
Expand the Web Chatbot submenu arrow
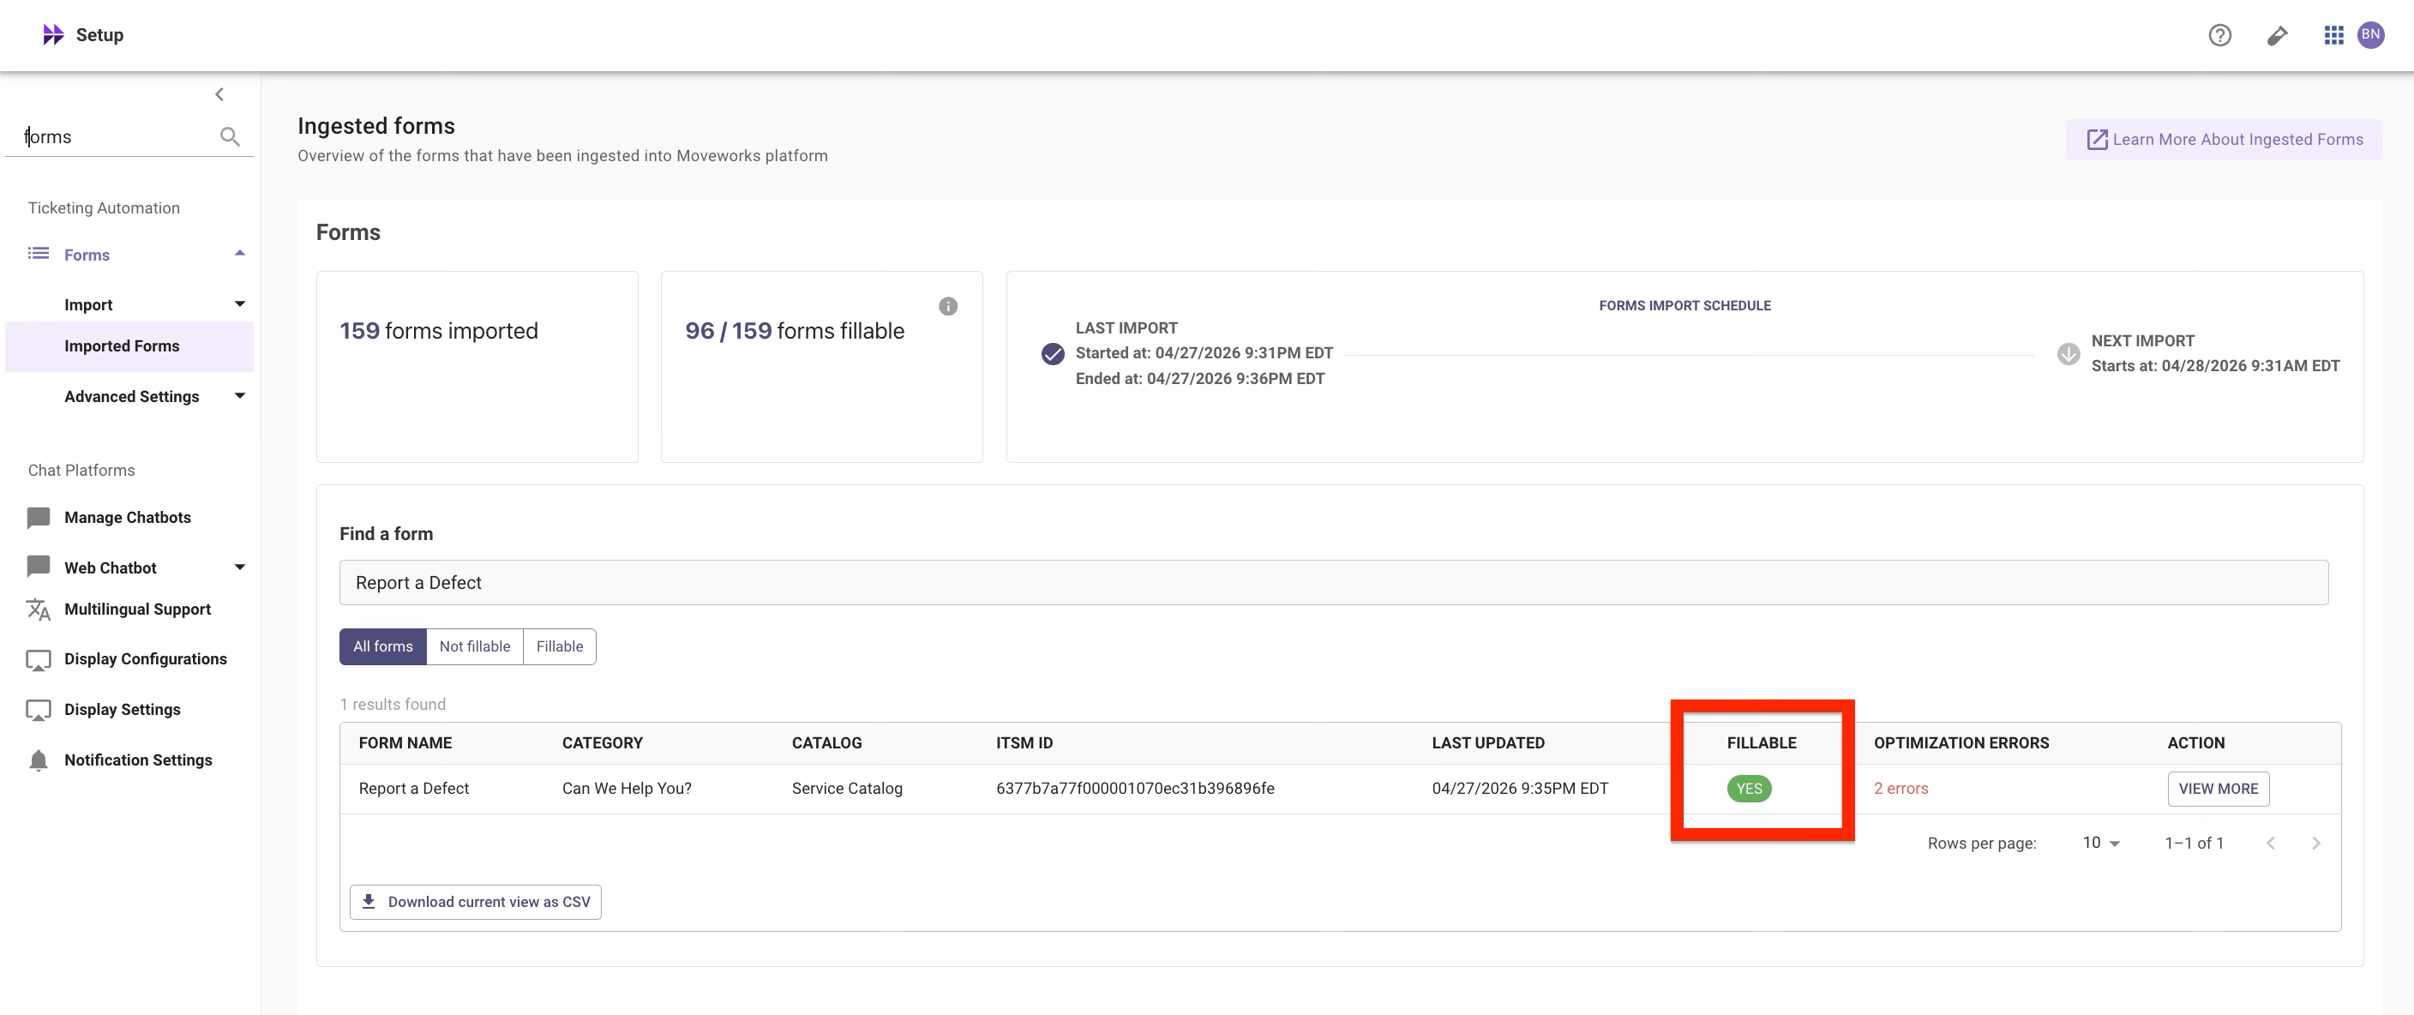pyautogui.click(x=240, y=567)
